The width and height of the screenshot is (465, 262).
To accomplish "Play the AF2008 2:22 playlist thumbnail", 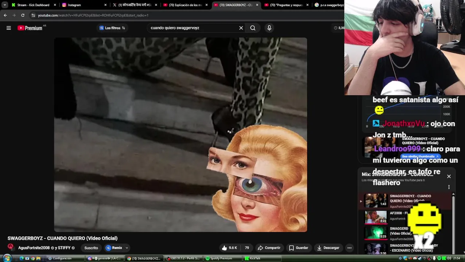I will coord(376,217).
